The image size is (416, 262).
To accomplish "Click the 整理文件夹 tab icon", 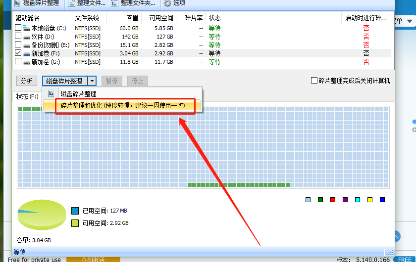I will 114,3.
